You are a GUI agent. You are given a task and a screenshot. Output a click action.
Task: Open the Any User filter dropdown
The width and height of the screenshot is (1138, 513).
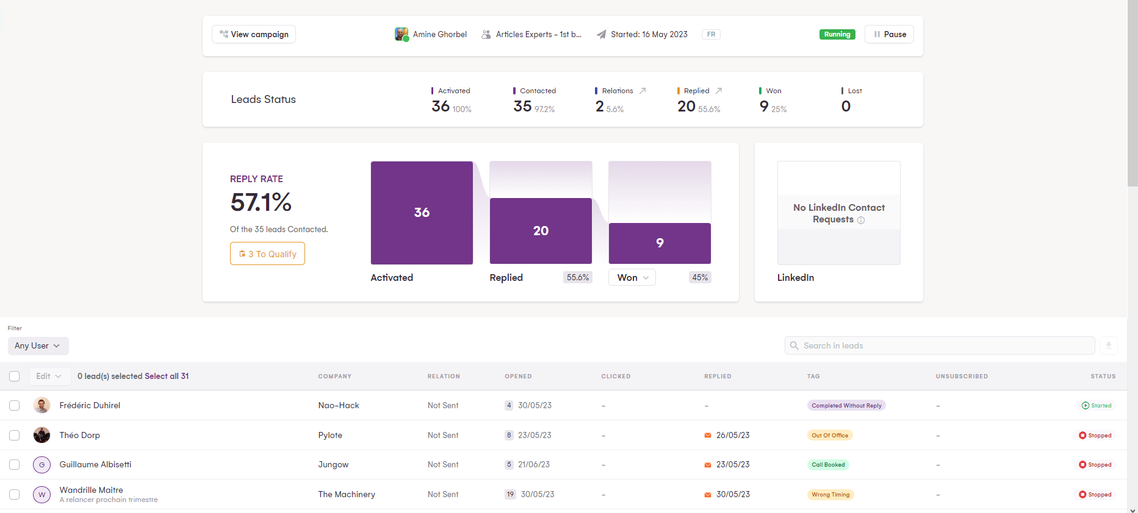click(x=38, y=346)
